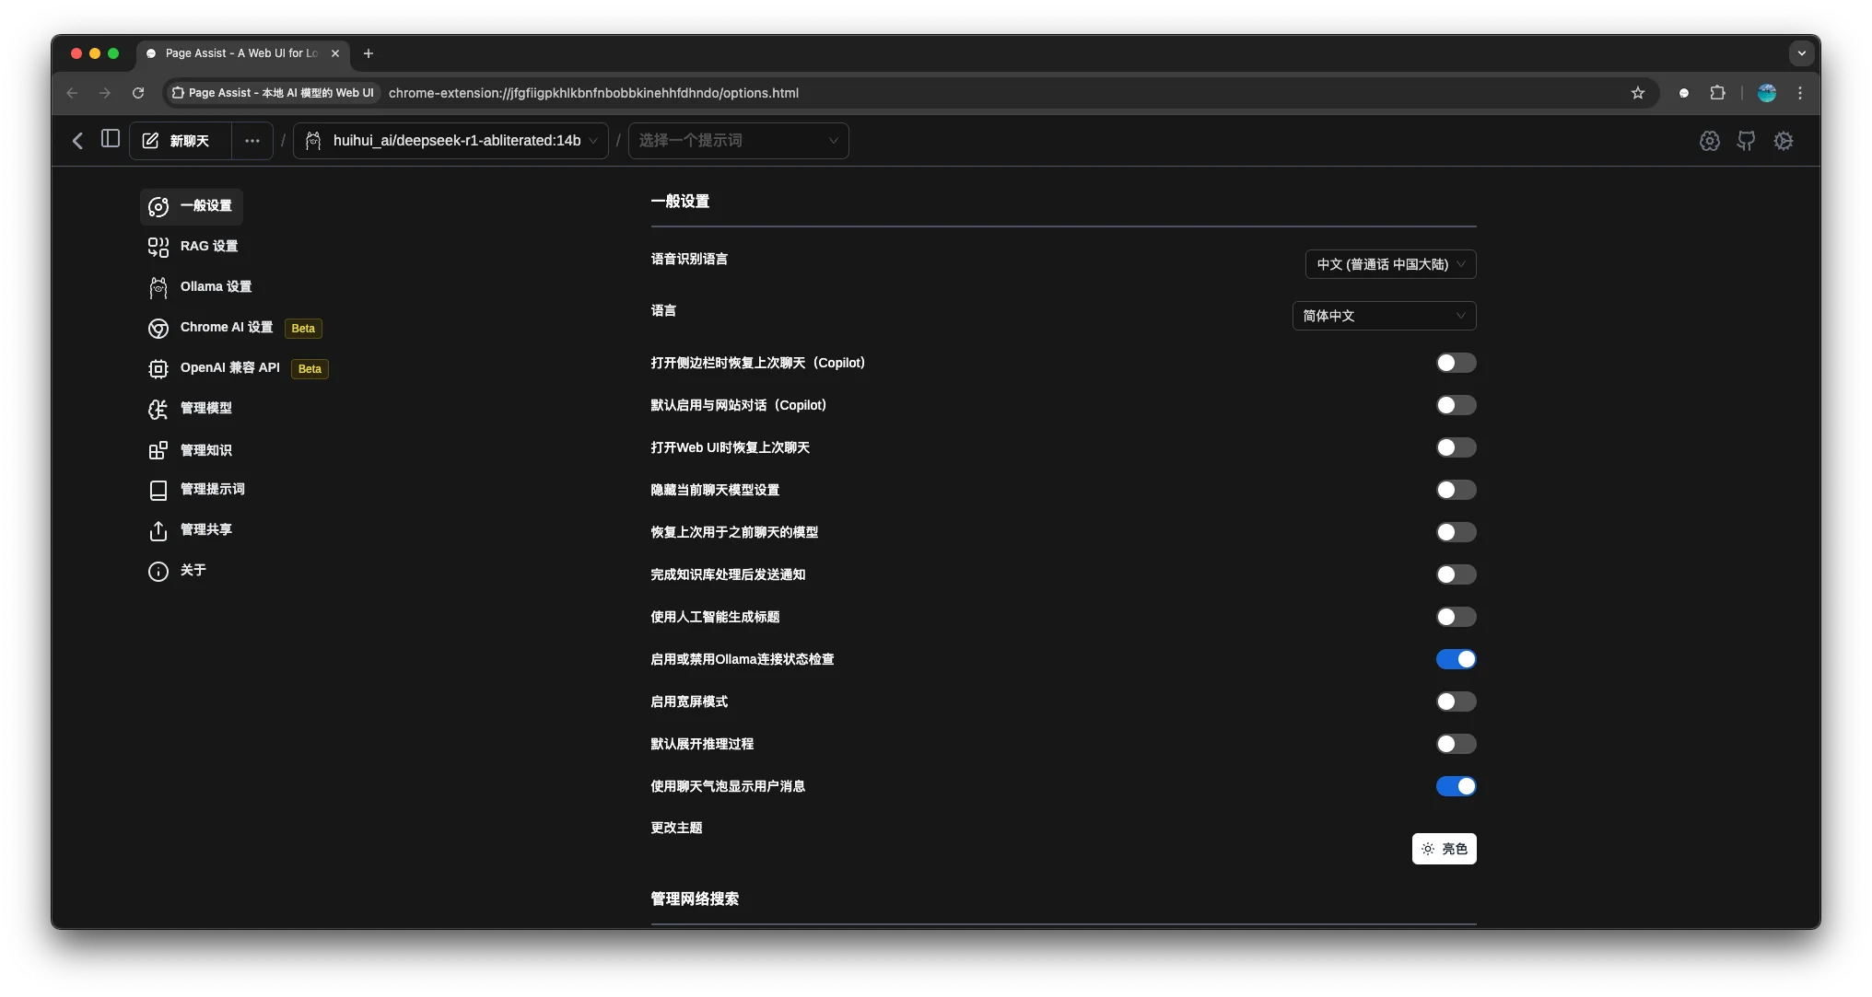The height and width of the screenshot is (997, 1872).
Task: Reload the page in Chrome
Action: tap(138, 93)
